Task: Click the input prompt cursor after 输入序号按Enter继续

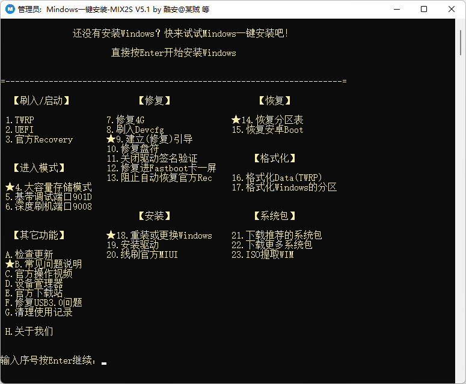Action: (103, 363)
